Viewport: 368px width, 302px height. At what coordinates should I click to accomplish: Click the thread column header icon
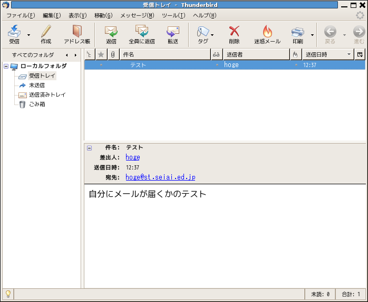90,55
